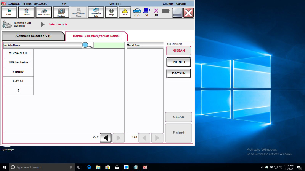Minimize the CONSULT-III plus window
This screenshot has height=171, width=305.
point(177,13)
